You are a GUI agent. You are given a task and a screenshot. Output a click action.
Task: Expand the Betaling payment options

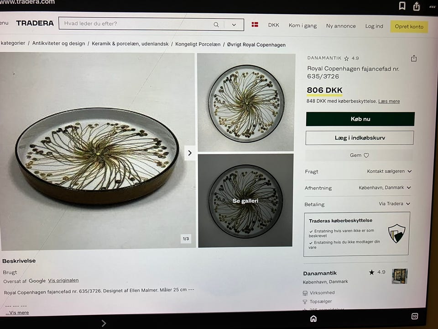coord(394,204)
